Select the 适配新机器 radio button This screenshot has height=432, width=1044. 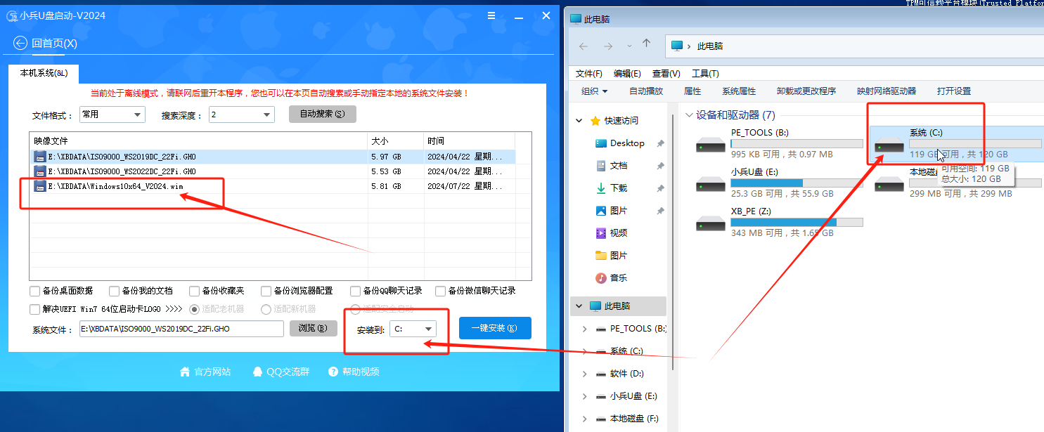(266, 309)
